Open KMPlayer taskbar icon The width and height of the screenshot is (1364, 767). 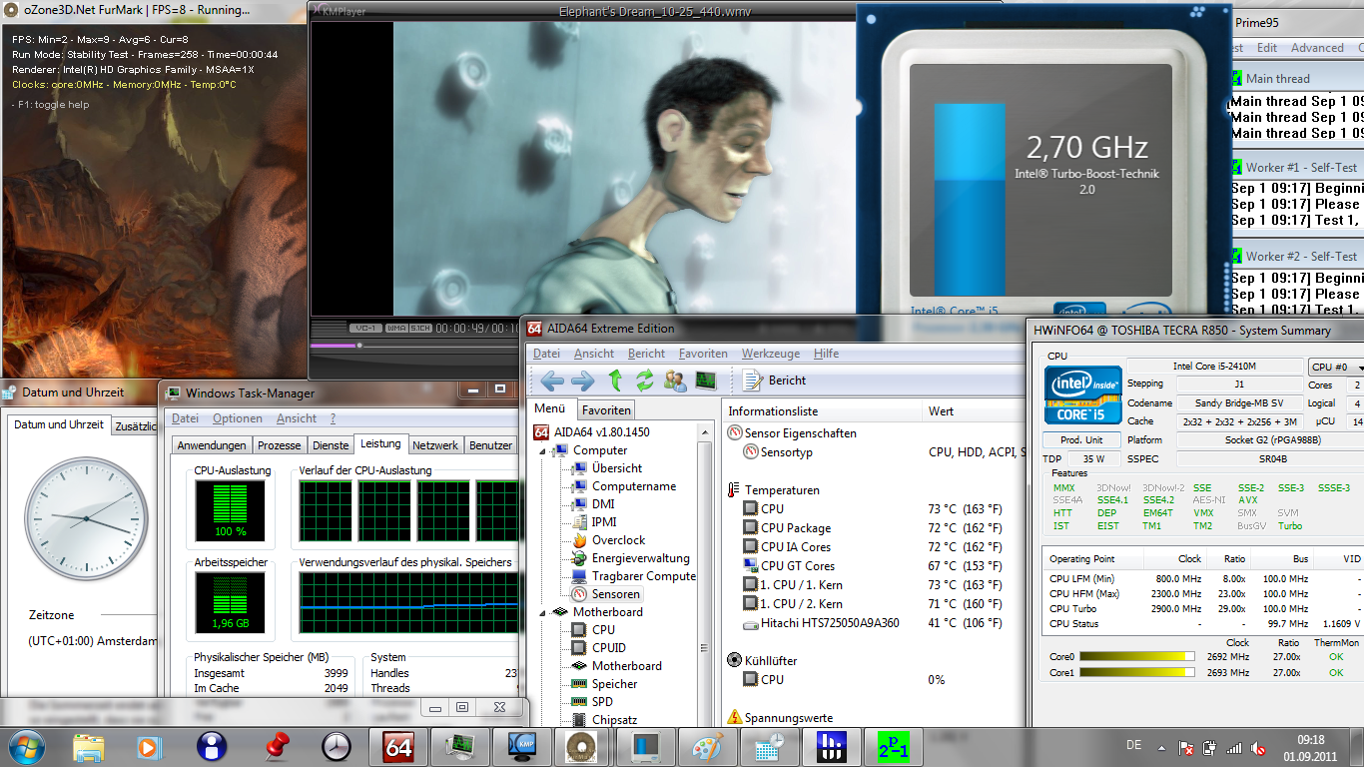click(522, 746)
